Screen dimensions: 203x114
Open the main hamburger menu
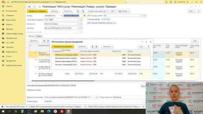pos(8,2)
